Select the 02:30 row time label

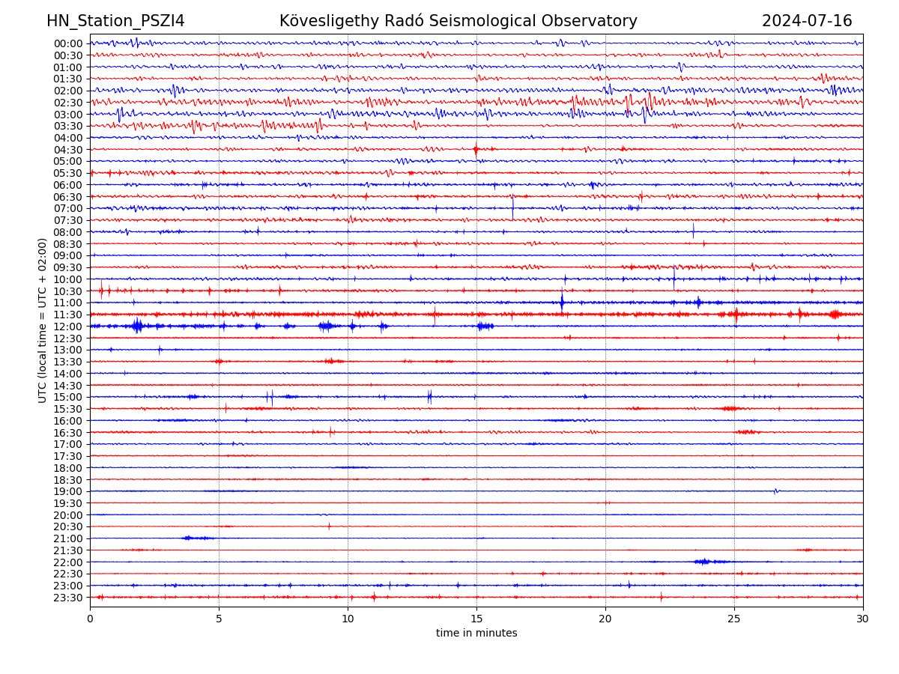coord(68,103)
